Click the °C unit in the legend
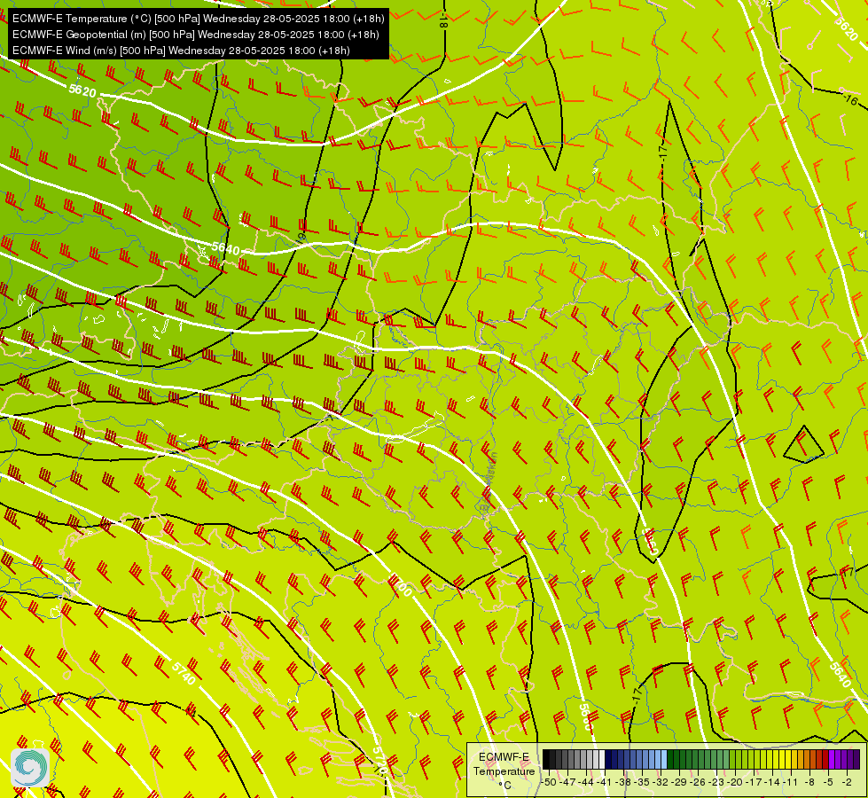868x798 pixels. (504, 786)
